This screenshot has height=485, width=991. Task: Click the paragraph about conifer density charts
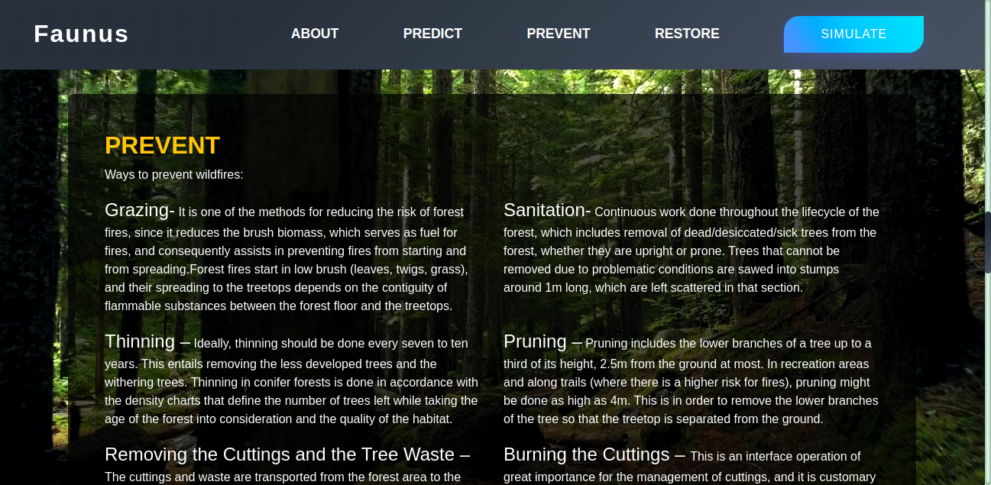pyautogui.click(x=291, y=381)
